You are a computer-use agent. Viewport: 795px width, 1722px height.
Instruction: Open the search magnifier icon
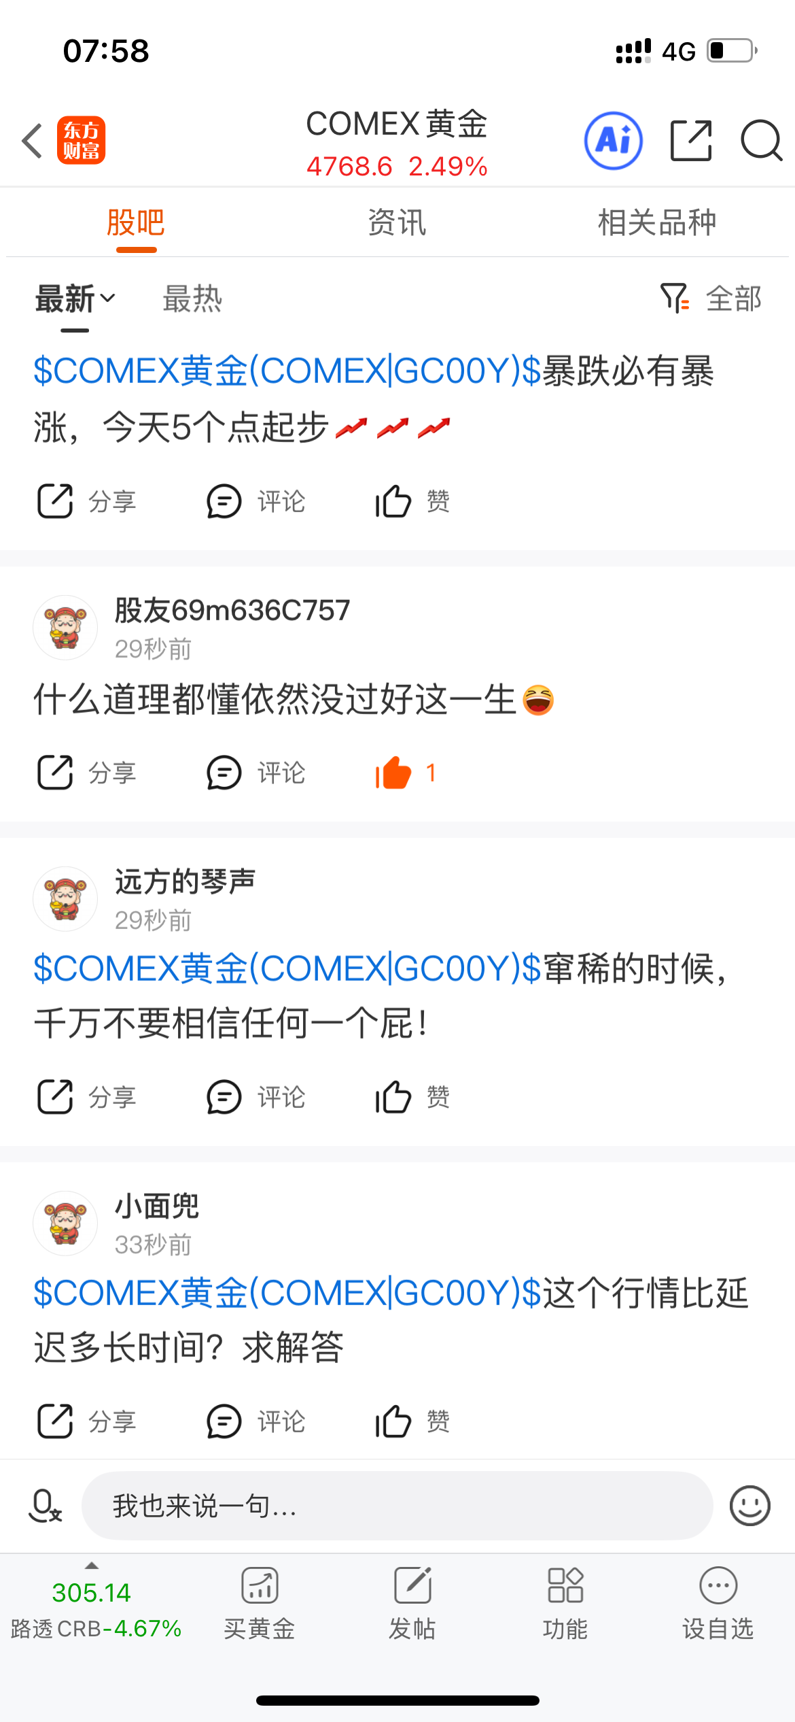click(761, 141)
